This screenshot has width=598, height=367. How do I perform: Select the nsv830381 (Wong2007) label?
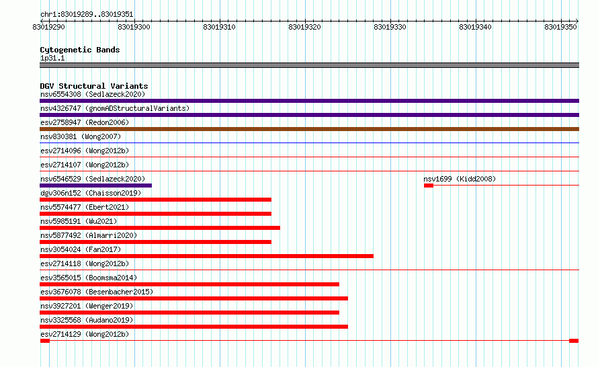point(81,136)
